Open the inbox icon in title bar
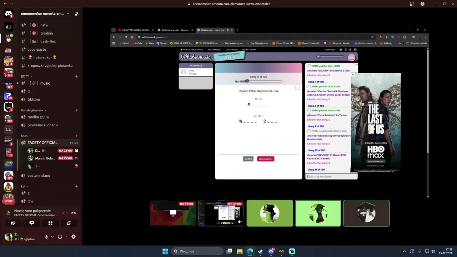 pos(412,4)
